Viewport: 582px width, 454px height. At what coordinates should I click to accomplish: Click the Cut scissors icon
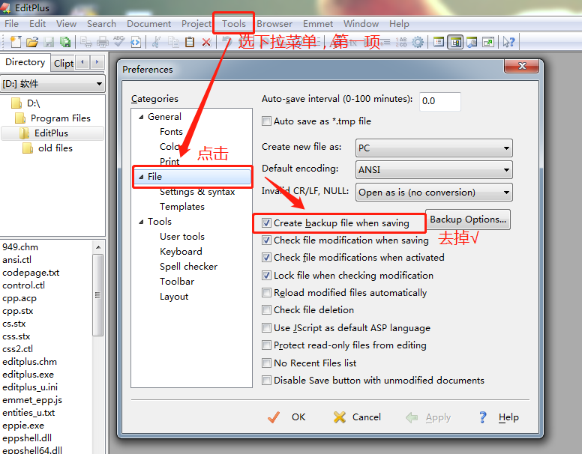tap(156, 42)
